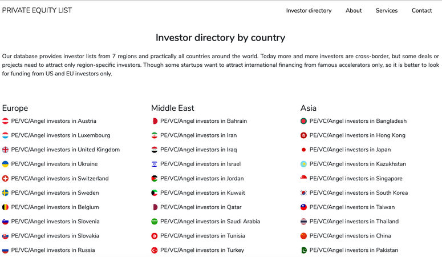Open investors in Pakistan link
The width and height of the screenshot is (442, 257).
pos(354,250)
